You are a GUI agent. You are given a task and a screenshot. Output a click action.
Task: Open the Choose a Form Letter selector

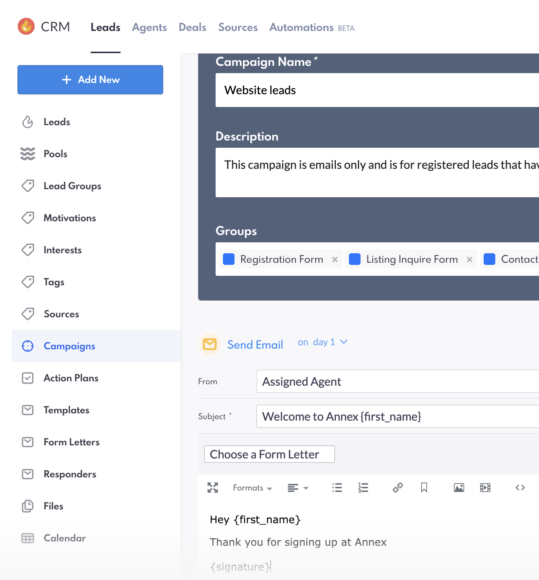[269, 454]
